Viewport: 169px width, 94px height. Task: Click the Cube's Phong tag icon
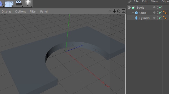point(165,13)
